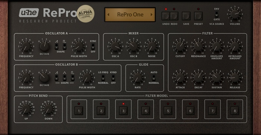Viewport: 261px width, 135px height.
Task: Toggle Oscillator B KYBD switch
Action: (113, 78)
